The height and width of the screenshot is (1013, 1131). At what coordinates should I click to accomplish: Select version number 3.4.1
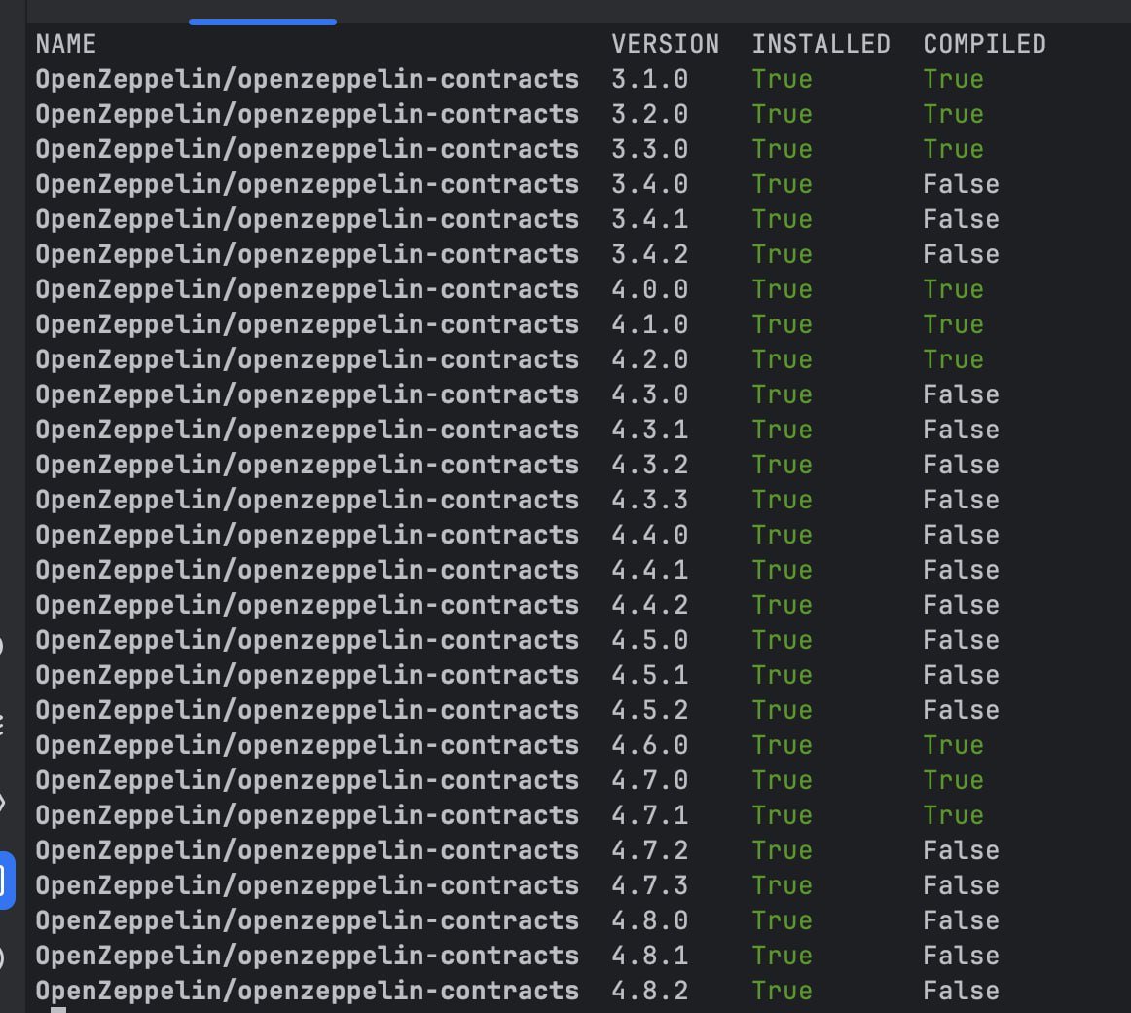[649, 219]
